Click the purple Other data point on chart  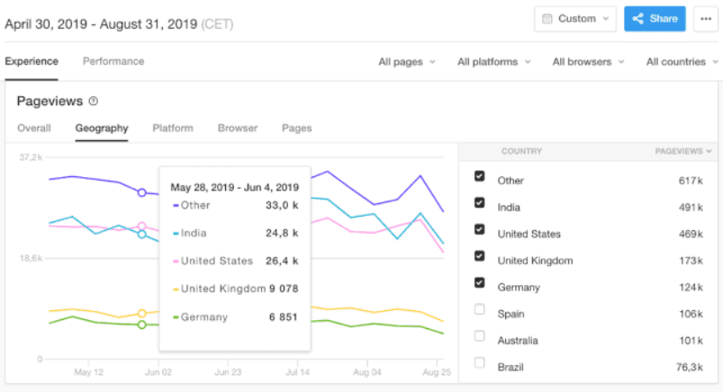pyautogui.click(x=141, y=192)
